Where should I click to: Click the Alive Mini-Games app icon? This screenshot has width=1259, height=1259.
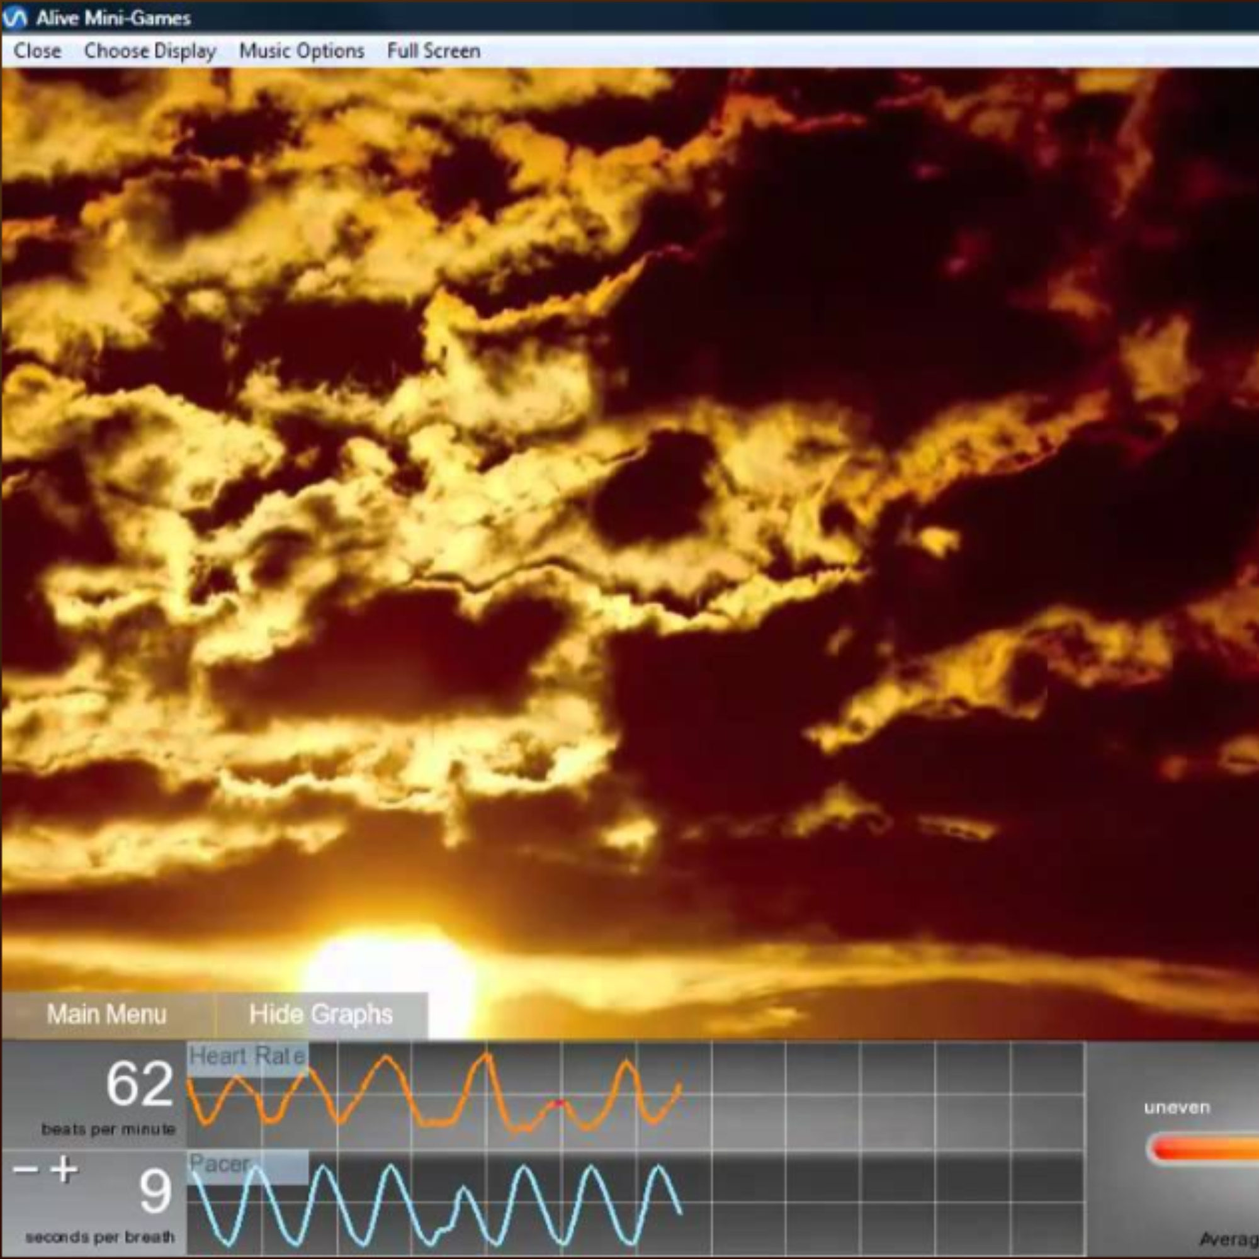14,18
